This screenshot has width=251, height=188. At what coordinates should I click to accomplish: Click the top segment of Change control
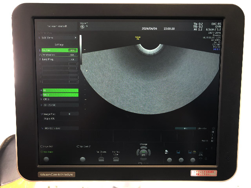click(144, 148)
